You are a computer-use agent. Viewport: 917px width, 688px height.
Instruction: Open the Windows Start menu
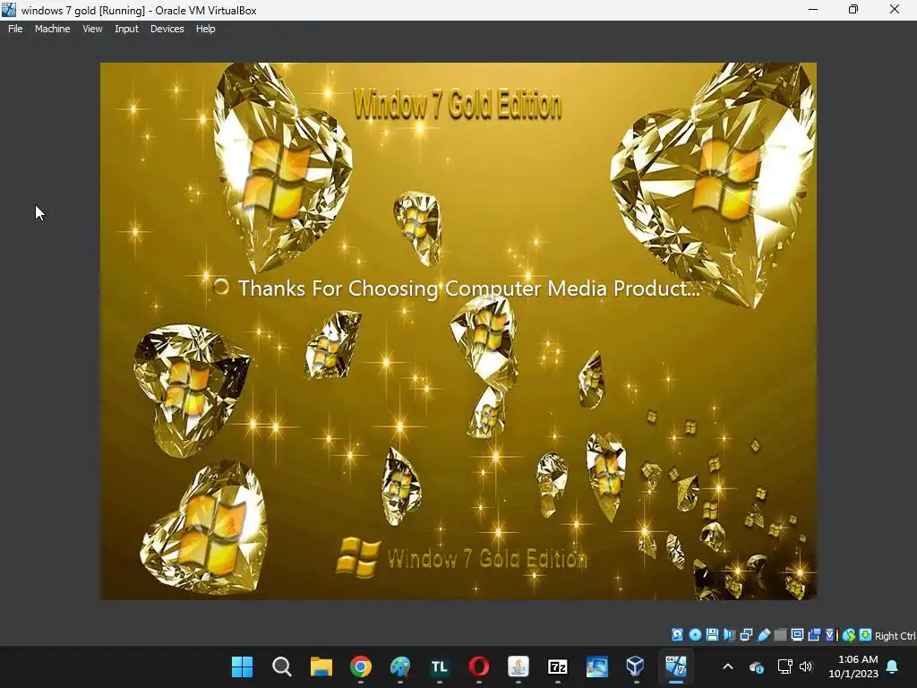[242, 666]
